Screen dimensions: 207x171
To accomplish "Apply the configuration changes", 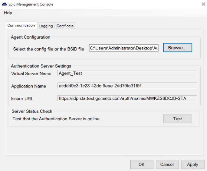I will [193, 164].
